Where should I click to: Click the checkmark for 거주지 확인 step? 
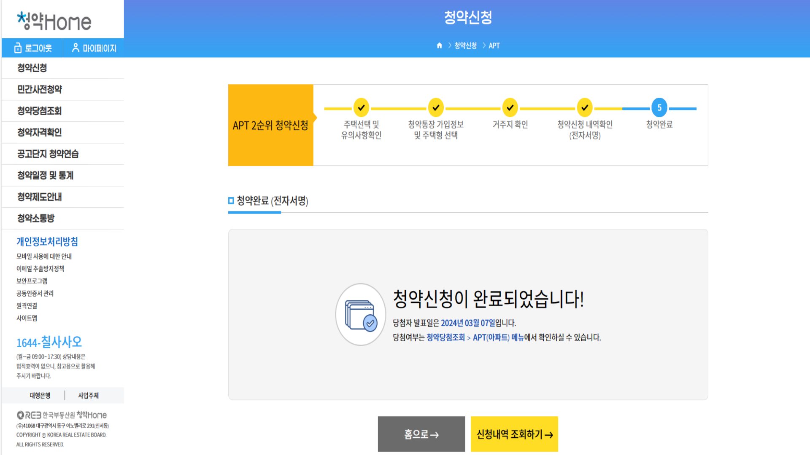coord(510,107)
